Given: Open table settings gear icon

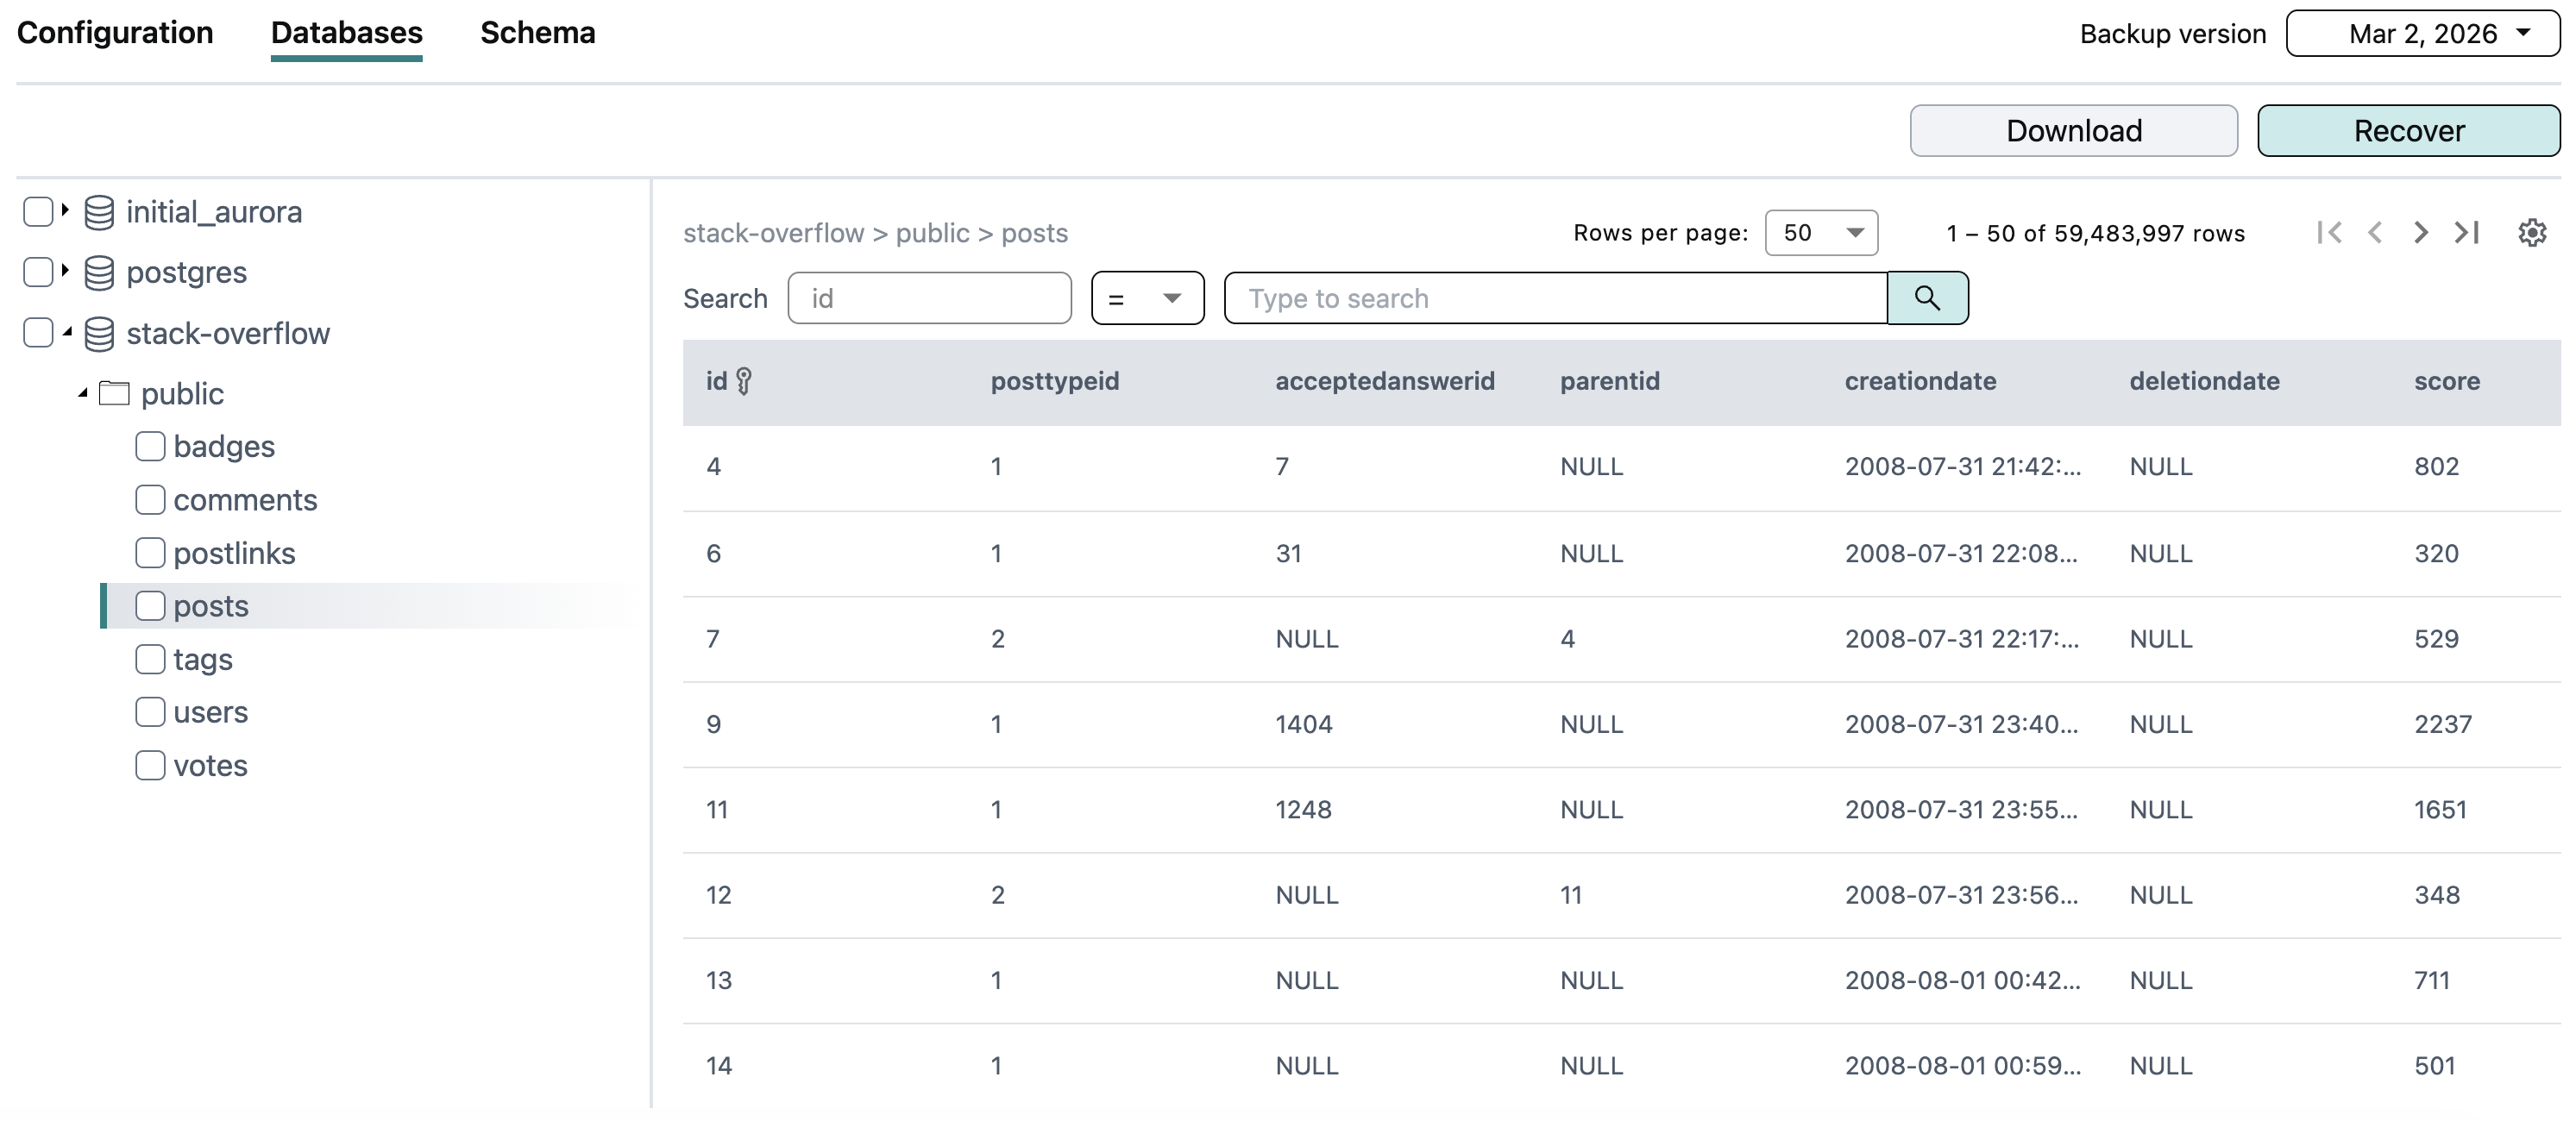Looking at the screenshot, I should 2531,233.
